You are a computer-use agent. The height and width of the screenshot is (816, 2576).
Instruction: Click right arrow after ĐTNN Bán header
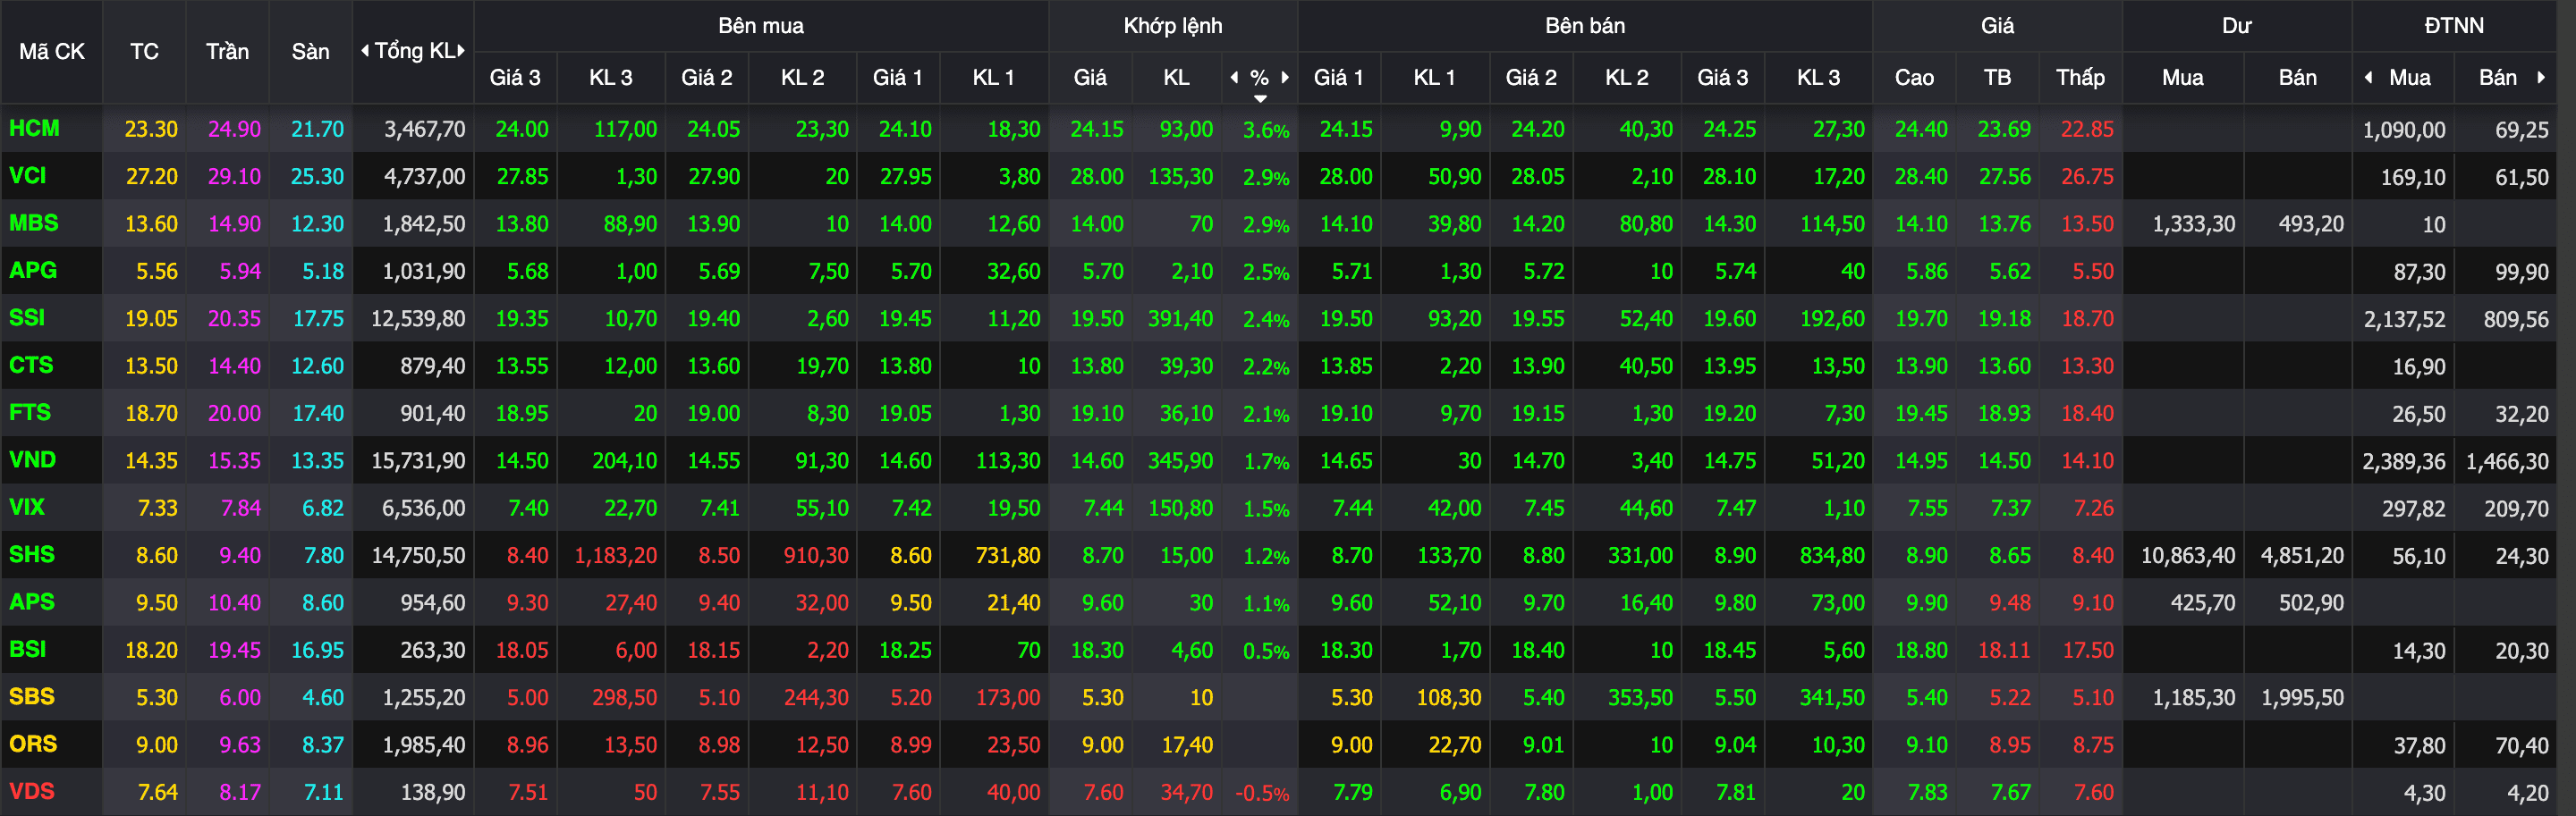pyautogui.click(x=2541, y=77)
